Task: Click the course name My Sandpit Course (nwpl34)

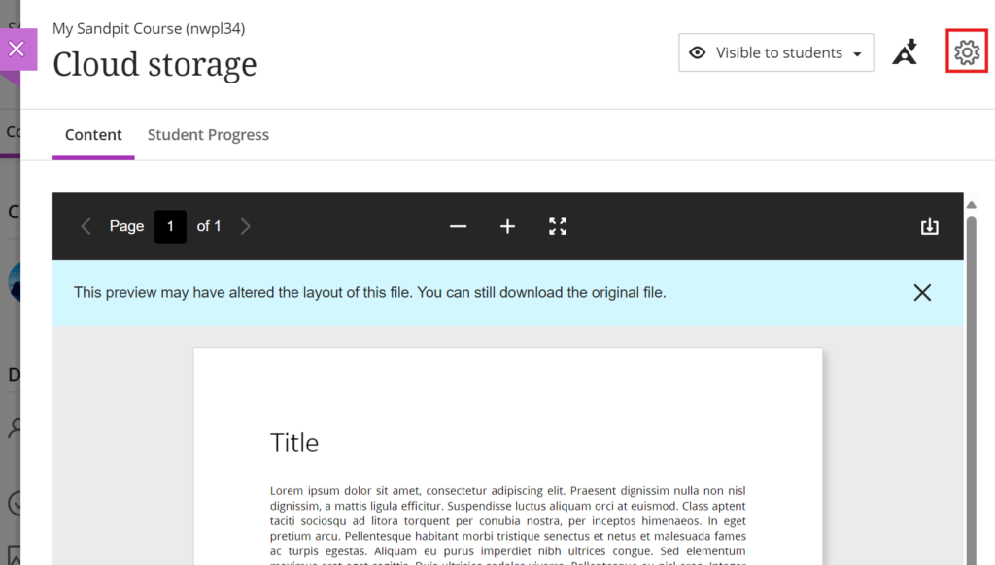Action: click(x=149, y=28)
